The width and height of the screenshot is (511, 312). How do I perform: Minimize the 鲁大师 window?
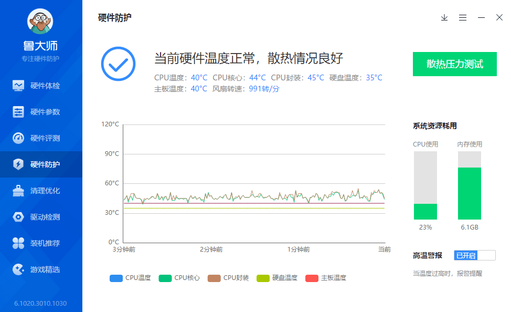click(481, 18)
